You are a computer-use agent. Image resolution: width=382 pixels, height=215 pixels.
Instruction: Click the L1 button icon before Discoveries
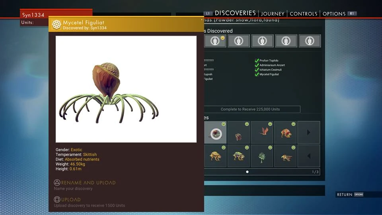(x=208, y=14)
